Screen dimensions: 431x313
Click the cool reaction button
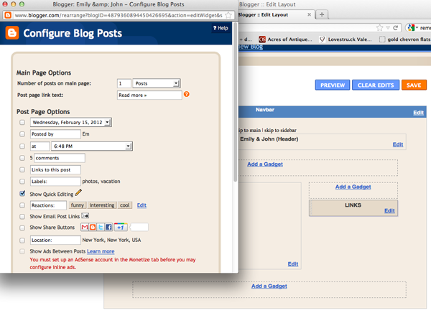pos(125,205)
